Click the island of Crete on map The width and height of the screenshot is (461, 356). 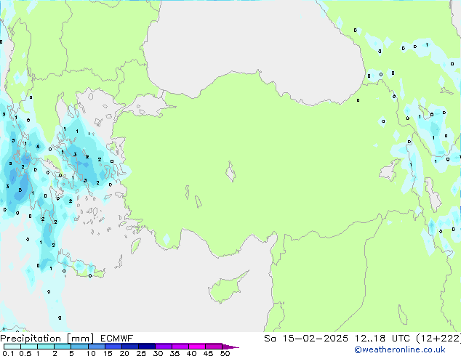pyautogui.click(x=80, y=267)
